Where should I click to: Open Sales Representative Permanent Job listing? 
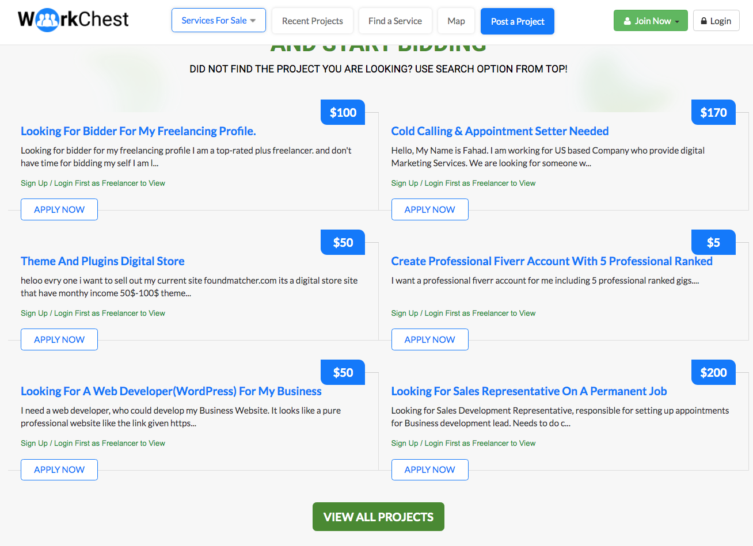528,391
